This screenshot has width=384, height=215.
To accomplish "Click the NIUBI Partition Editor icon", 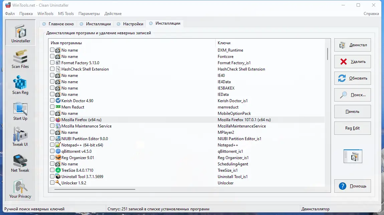I will tap(58, 138).
